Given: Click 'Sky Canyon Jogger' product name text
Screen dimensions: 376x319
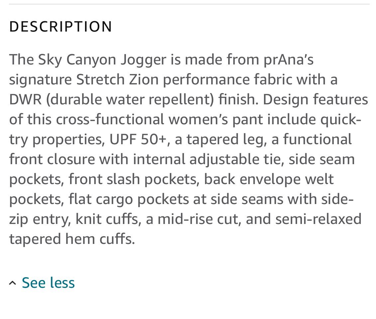Looking at the screenshot, I should click(102, 60).
